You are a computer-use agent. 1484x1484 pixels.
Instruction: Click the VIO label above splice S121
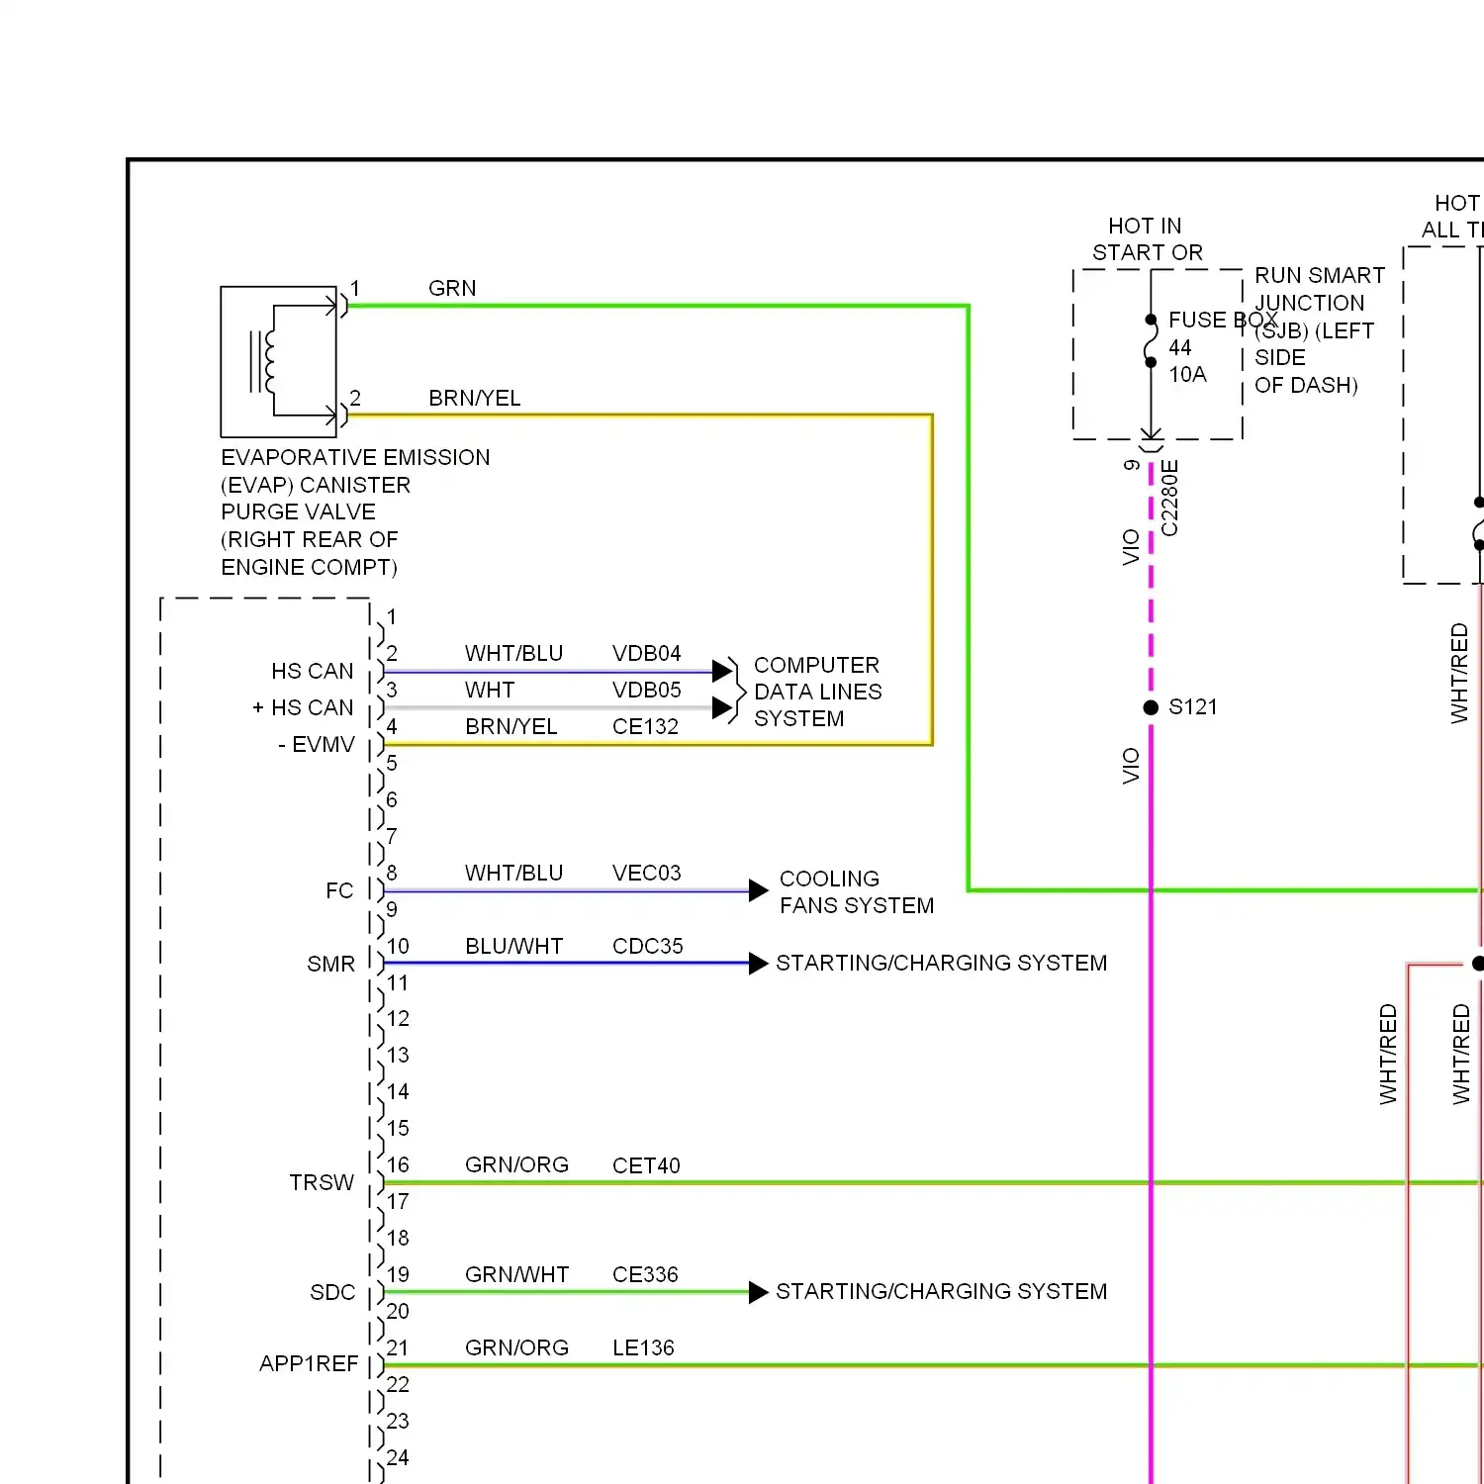(x=1131, y=547)
